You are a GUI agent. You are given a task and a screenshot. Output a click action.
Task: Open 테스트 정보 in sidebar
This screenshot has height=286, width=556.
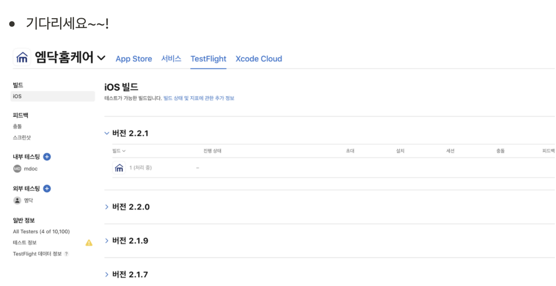point(25,243)
